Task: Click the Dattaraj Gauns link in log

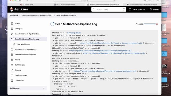Action: pyautogui.click(x=74, y=33)
